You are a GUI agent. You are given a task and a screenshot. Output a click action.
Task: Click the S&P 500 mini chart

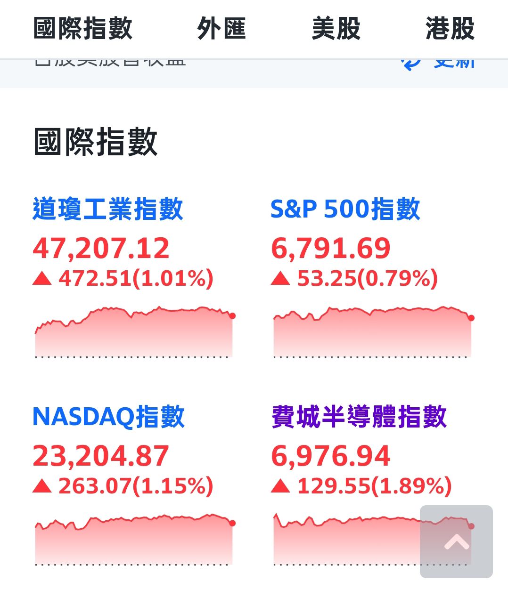pos(372,332)
